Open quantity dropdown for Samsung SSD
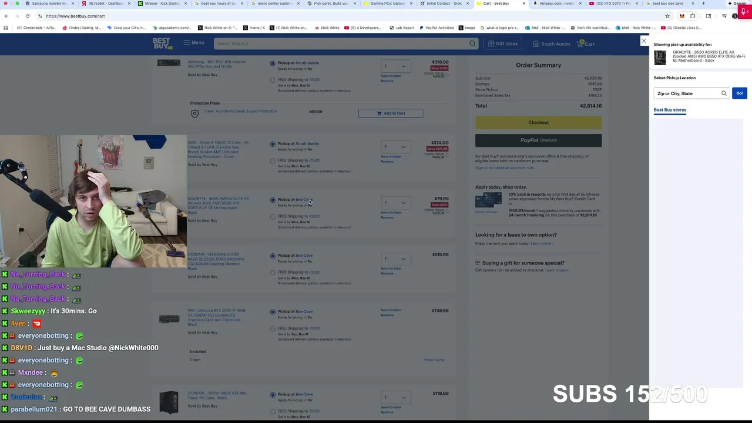The width and height of the screenshot is (752, 423). click(395, 66)
